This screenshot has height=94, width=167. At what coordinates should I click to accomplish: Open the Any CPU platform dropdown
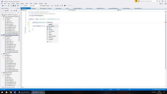click(35, 6)
